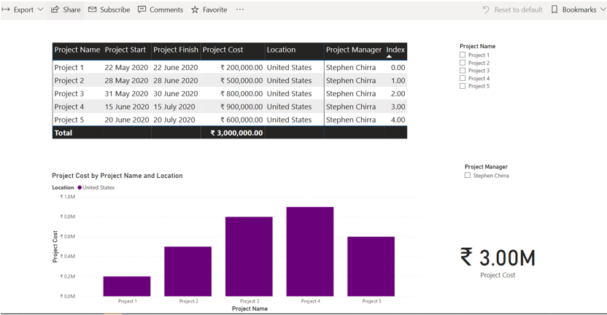The image size is (607, 315).
Task: Click the ₹ 3,000,000.00 total cell
Action: point(236,133)
